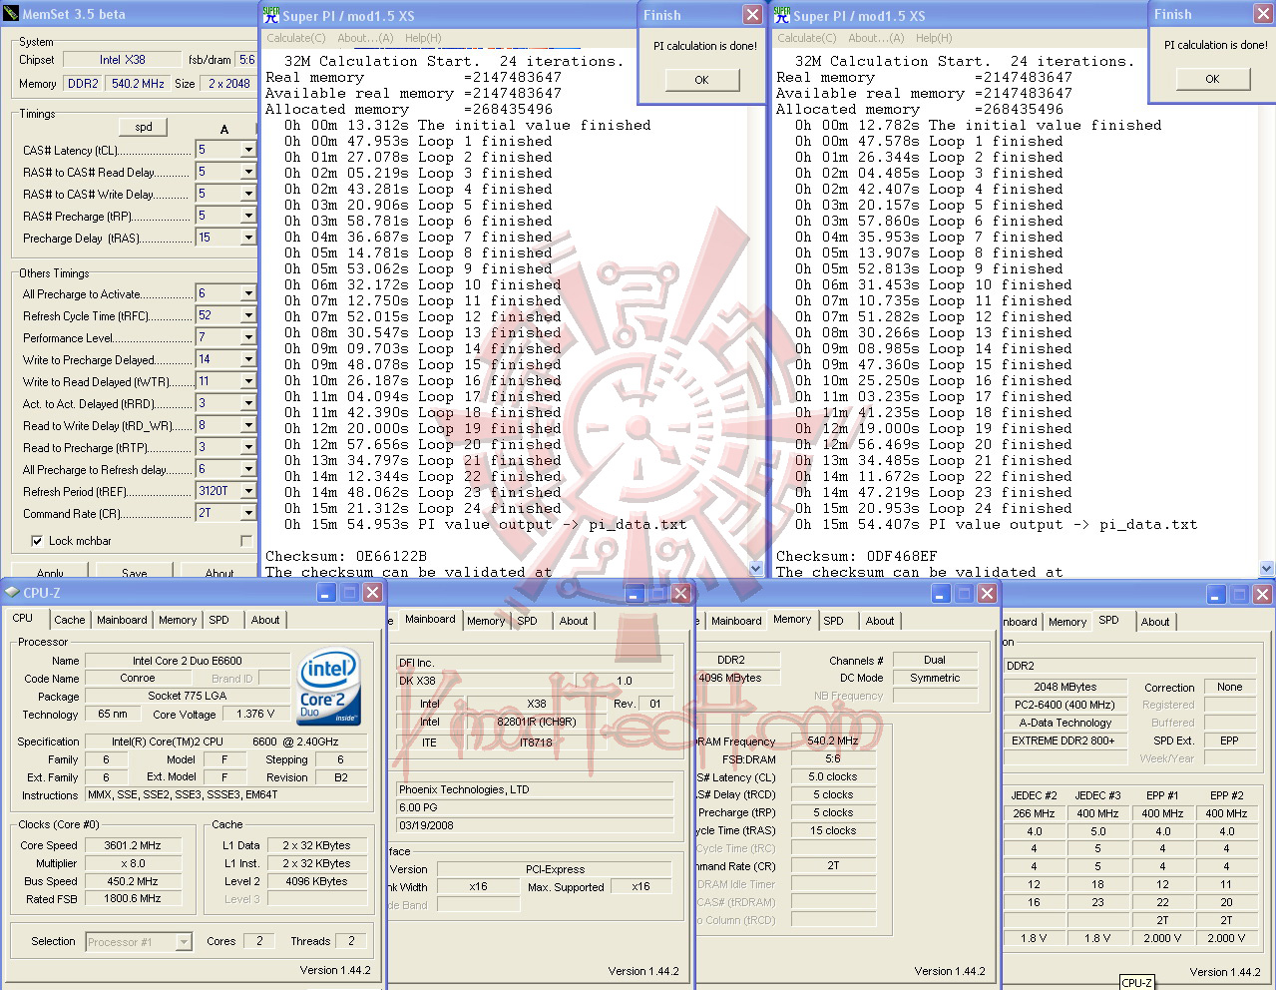The height and width of the screenshot is (990, 1276).
Task: Open the Performance Level dropdown
Action: tap(247, 337)
